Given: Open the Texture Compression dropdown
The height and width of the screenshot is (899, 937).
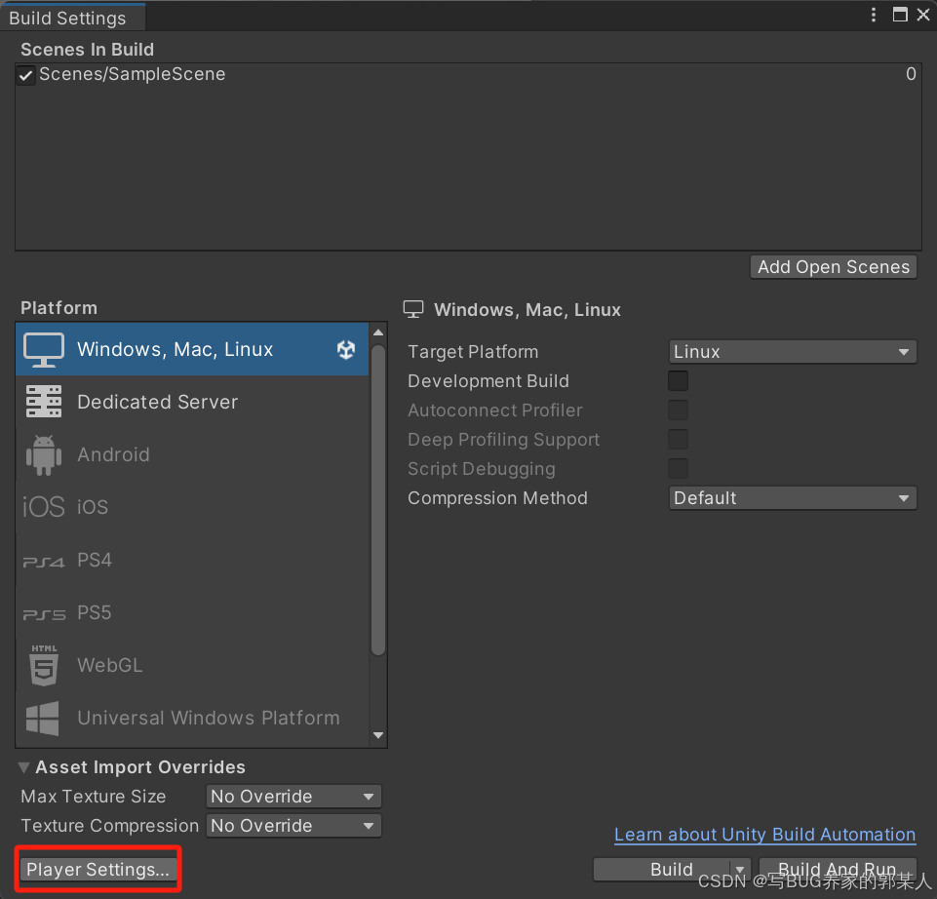Looking at the screenshot, I should coord(293,826).
